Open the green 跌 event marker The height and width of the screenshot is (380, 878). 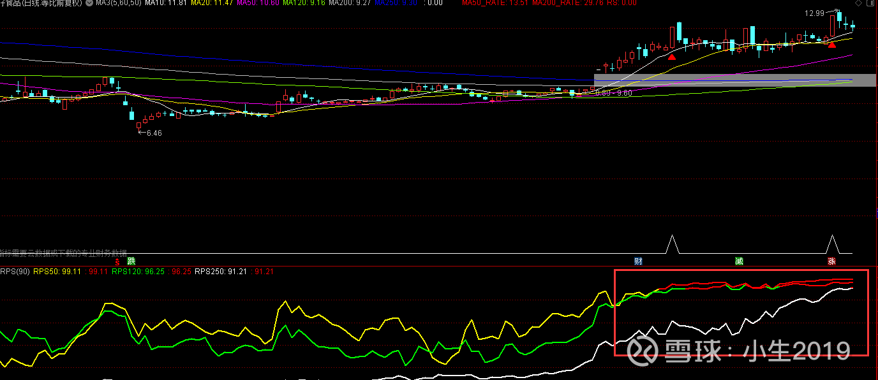(131, 261)
